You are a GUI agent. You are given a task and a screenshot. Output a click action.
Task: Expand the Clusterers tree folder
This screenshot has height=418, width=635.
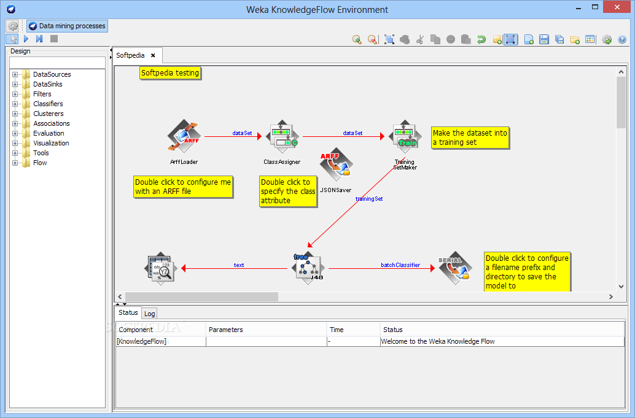15,114
